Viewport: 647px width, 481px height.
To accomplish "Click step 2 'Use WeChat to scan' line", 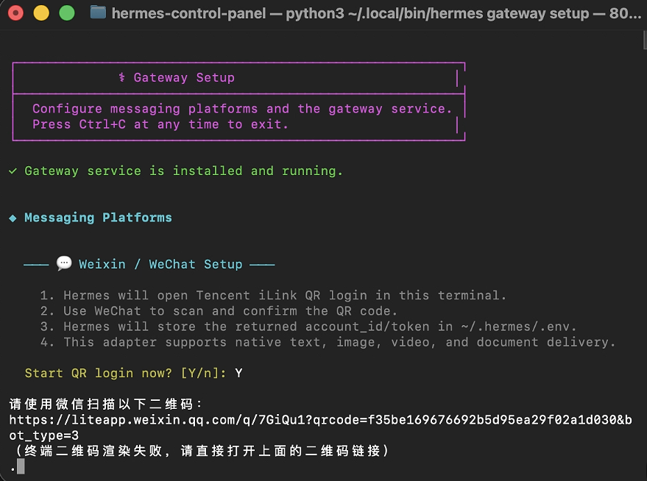I will 219,311.
